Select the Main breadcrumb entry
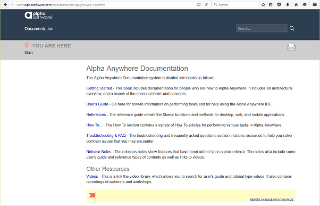This screenshot has width=320, height=206. [x=29, y=53]
